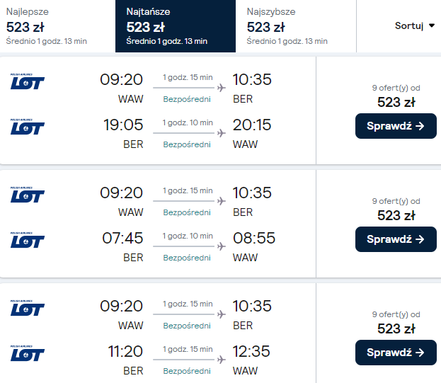Click LOT logo beside the 19:05 return flight

point(27,127)
